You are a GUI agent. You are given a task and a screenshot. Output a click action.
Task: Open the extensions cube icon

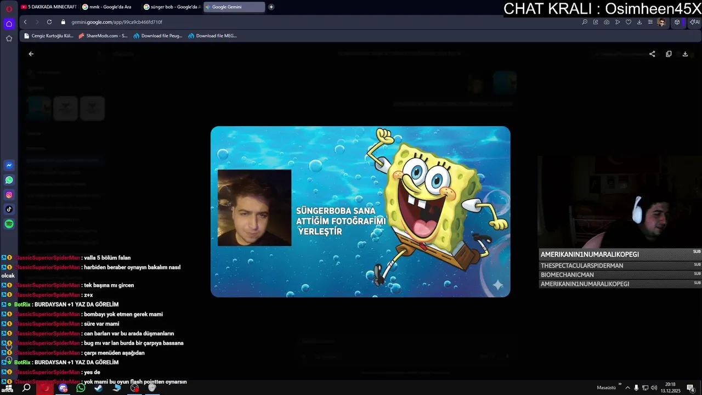pos(677,22)
